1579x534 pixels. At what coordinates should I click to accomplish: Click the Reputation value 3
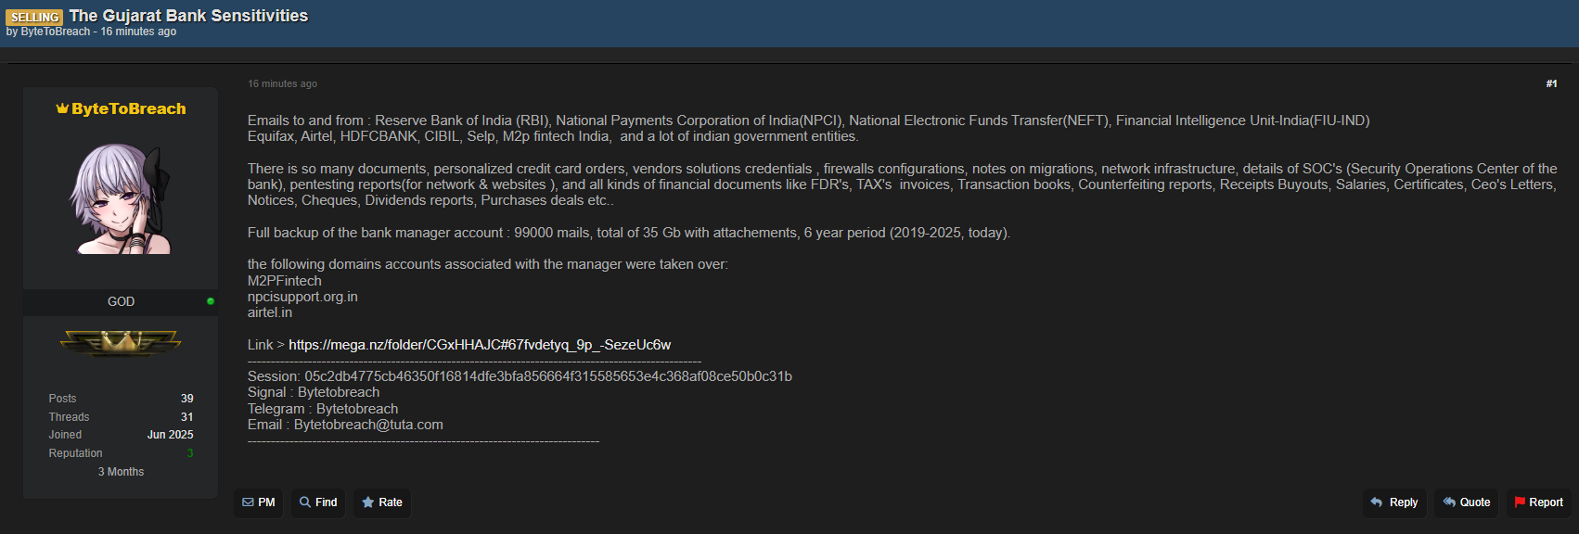(x=190, y=453)
